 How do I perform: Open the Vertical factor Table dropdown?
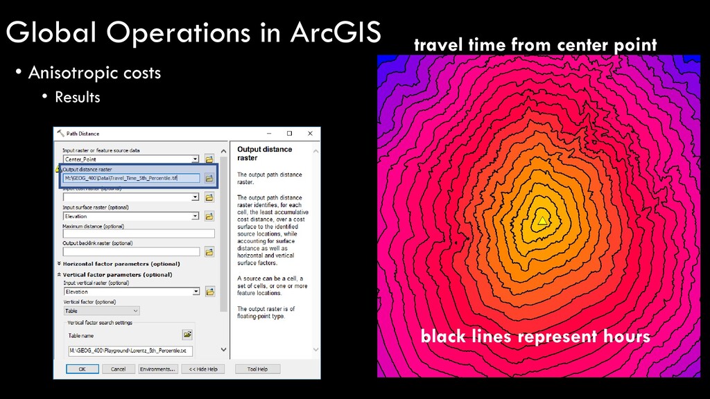click(101, 311)
